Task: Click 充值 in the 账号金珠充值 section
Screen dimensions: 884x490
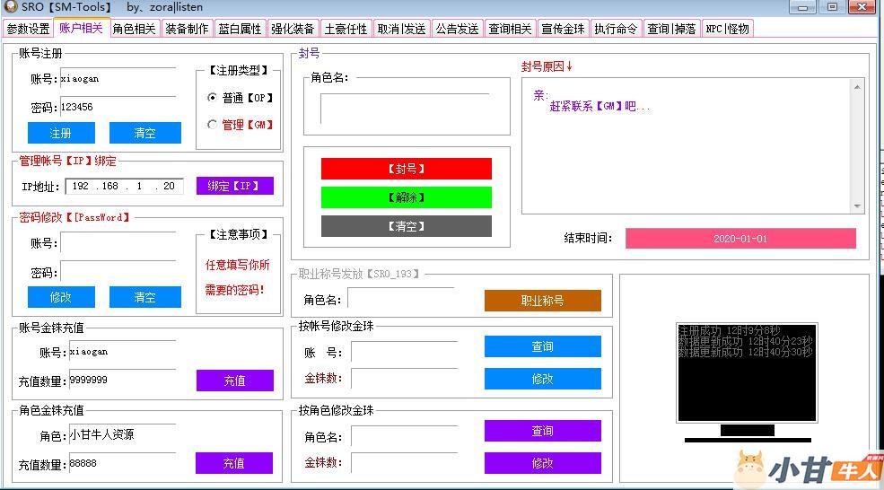Action: (234, 381)
